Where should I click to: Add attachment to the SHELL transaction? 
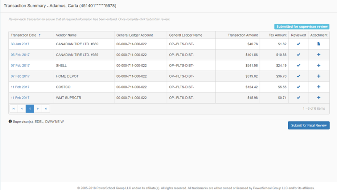pos(319,65)
